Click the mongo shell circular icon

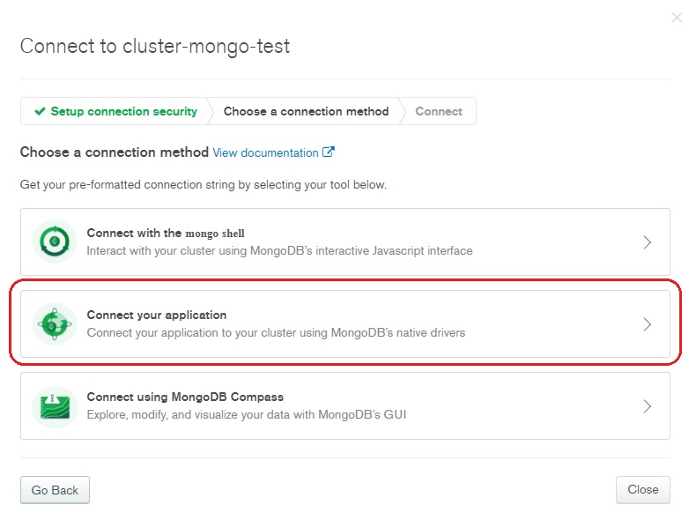click(55, 241)
